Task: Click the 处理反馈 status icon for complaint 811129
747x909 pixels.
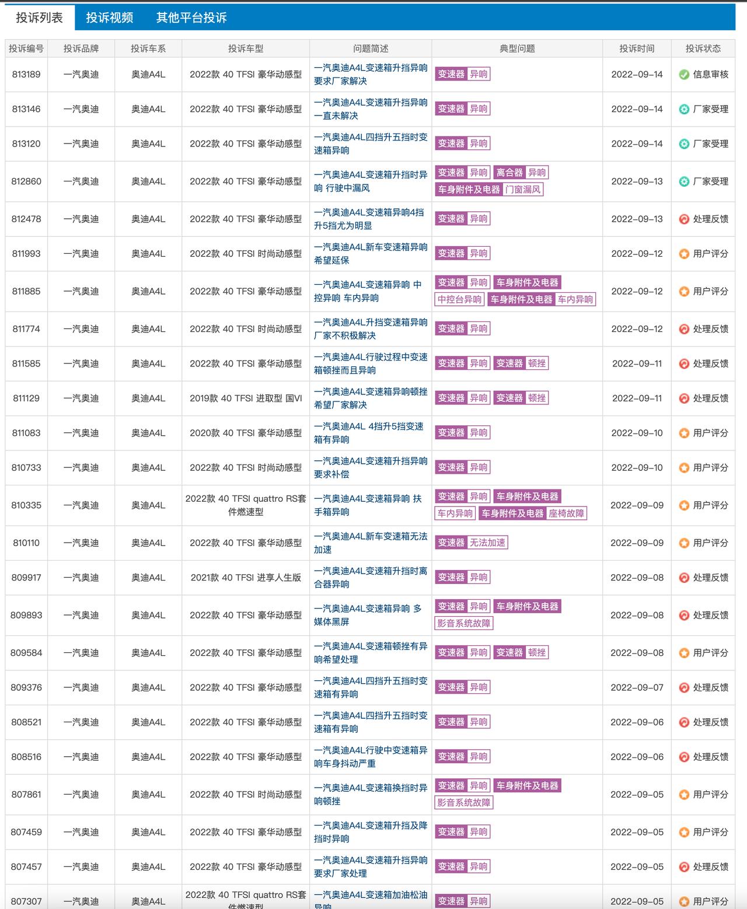Action: (x=685, y=398)
